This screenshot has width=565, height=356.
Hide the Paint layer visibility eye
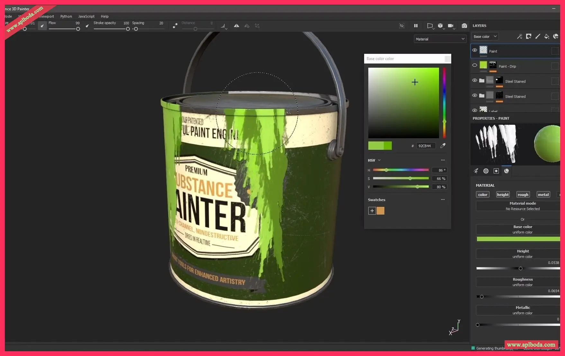pos(475,50)
